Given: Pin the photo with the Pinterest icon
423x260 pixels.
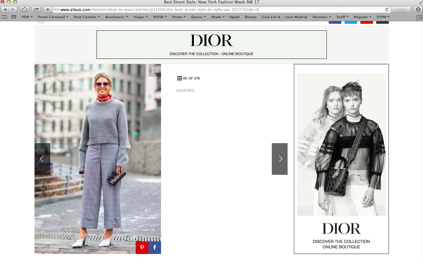Looking at the screenshot, I should click(142, 248).
